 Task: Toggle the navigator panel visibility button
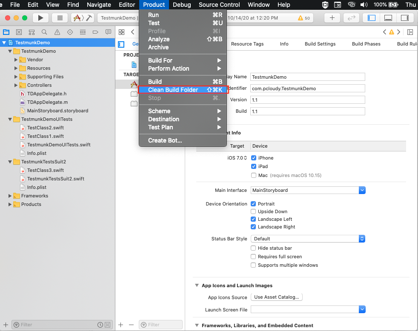(371, 18)
